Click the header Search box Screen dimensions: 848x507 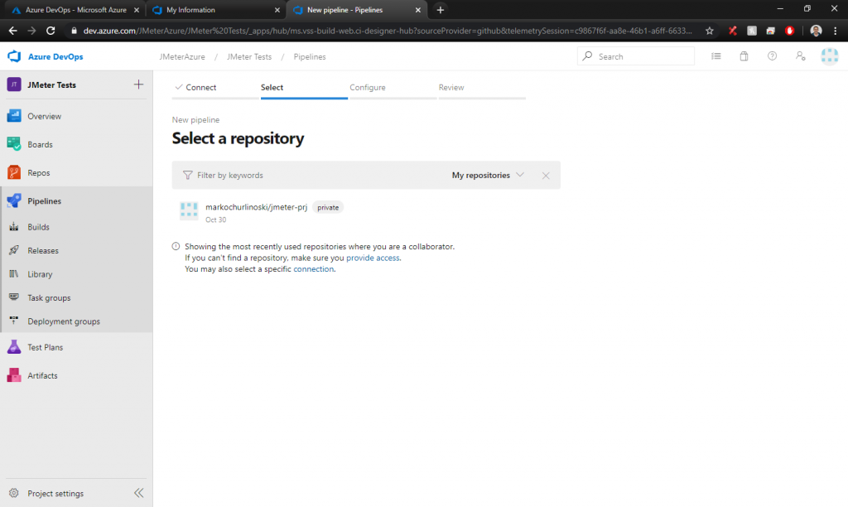tap(636, 56)
